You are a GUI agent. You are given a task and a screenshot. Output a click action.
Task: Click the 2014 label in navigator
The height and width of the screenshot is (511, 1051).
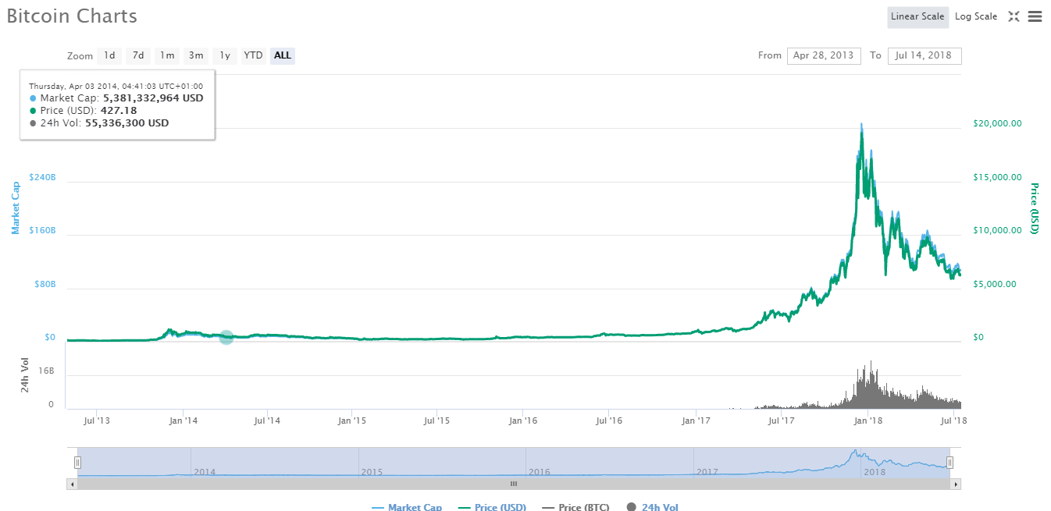pyautogui.click(x=205, y=472)
